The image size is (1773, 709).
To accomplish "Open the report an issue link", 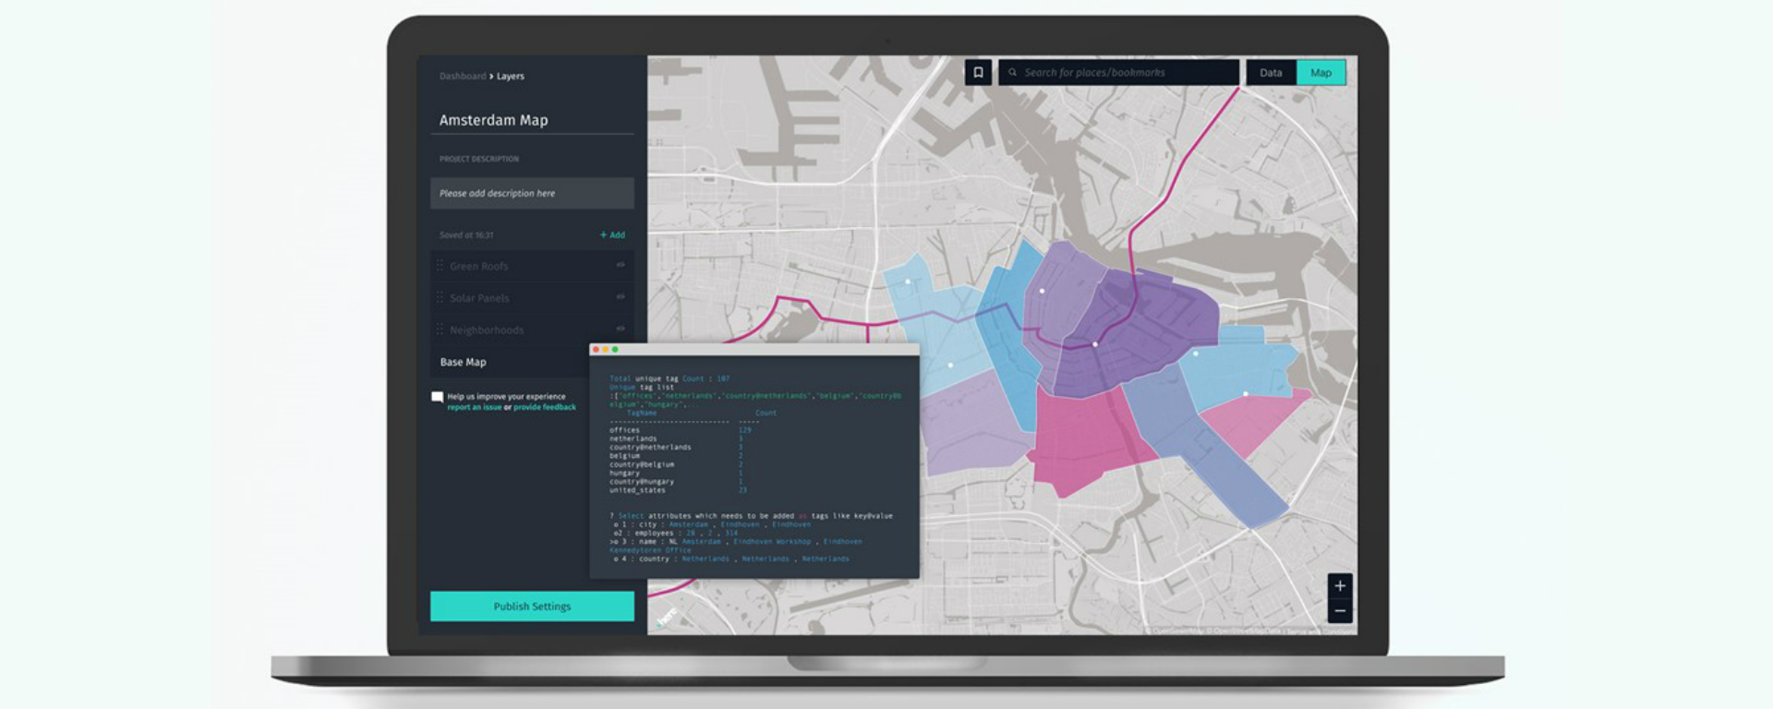I will click(474, 407).
